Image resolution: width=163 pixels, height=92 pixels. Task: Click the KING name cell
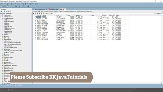tap(44, 31)
